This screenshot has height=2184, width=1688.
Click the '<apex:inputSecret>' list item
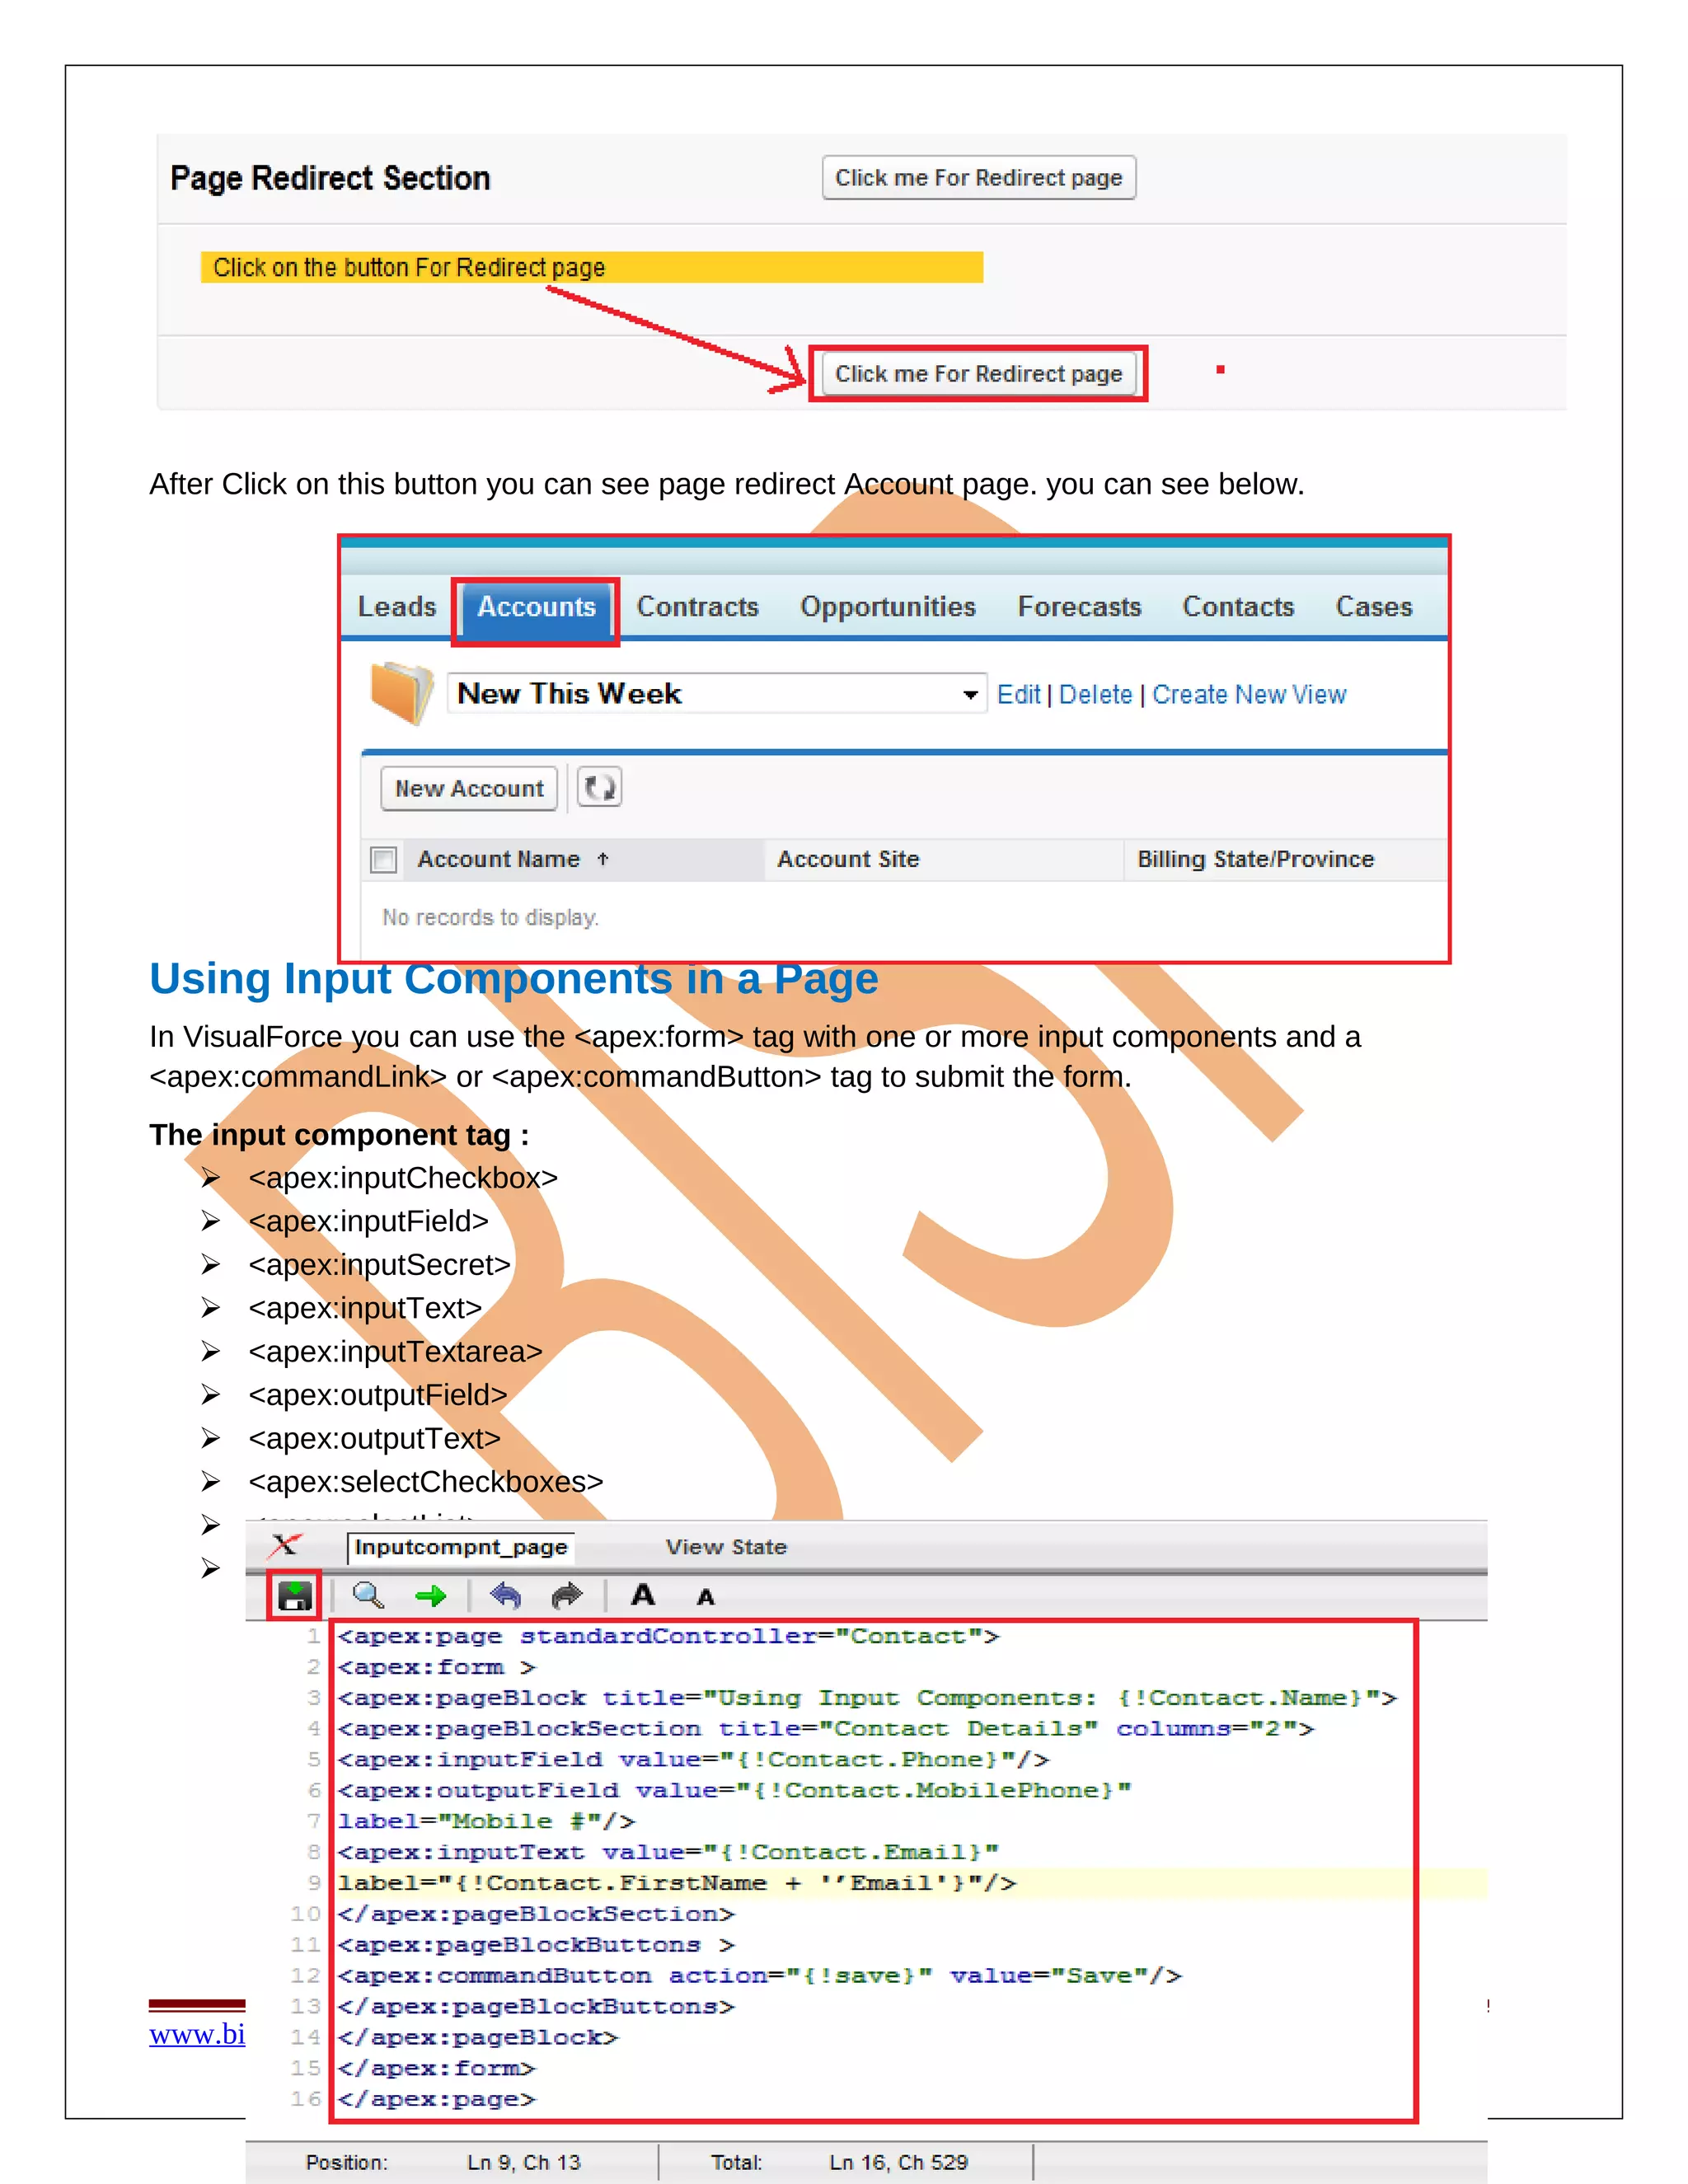(x=380, y=1265)
